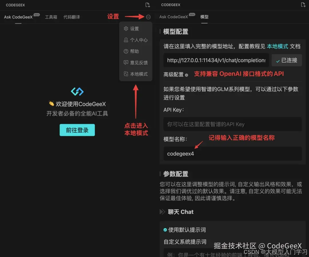
Task: Open the 代码翻译 tab
Action: tap(72, 17)
